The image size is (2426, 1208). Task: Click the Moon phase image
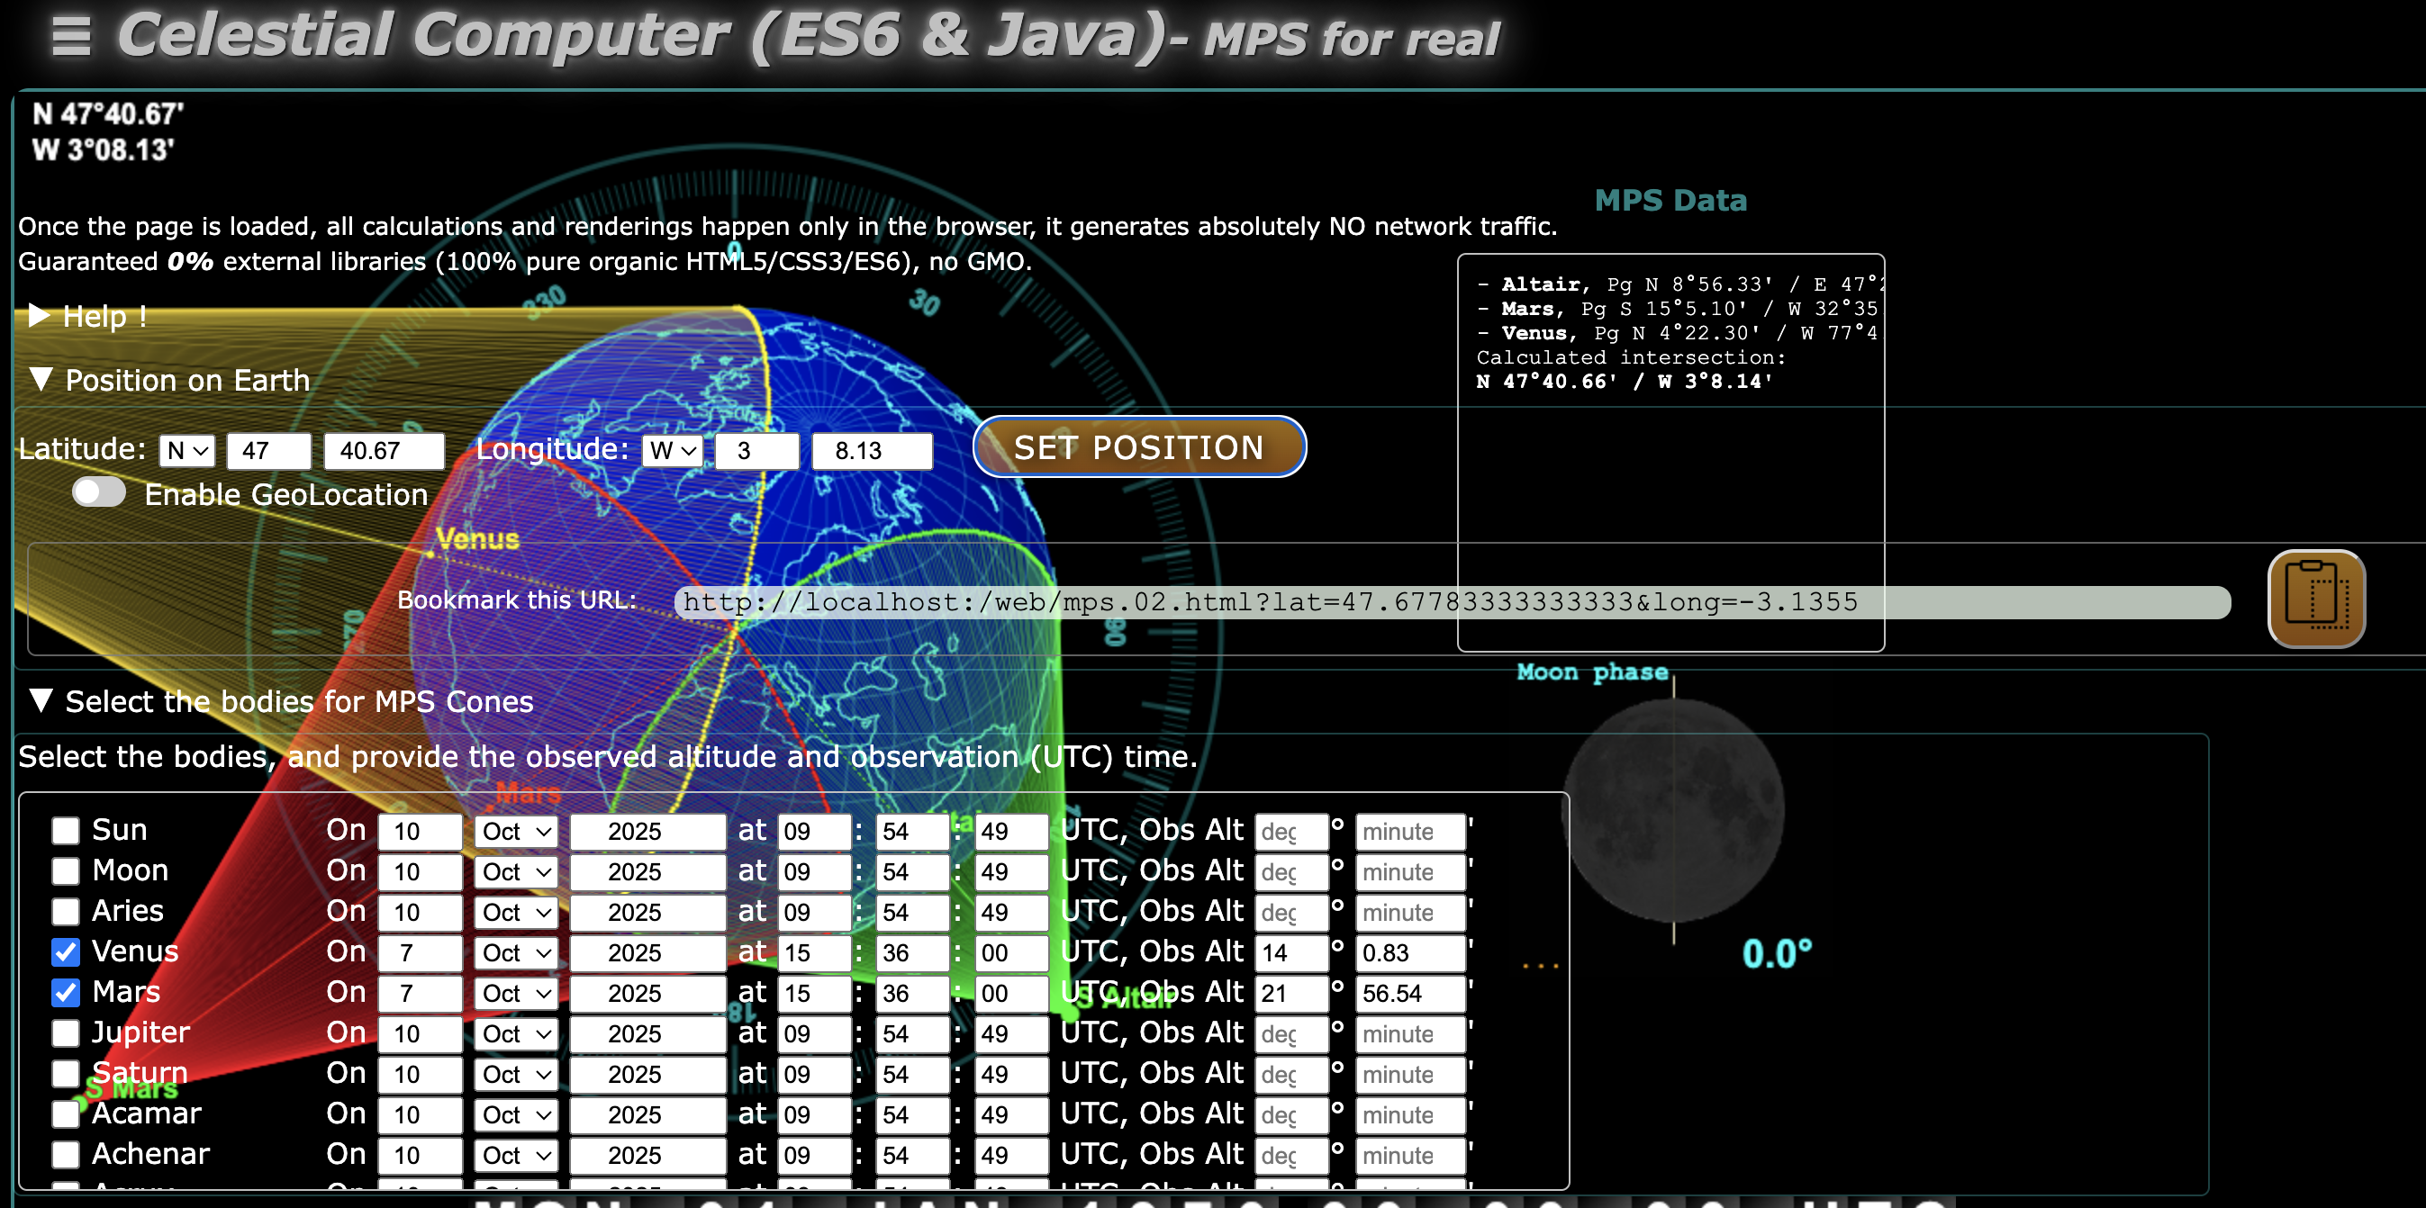1672,812
